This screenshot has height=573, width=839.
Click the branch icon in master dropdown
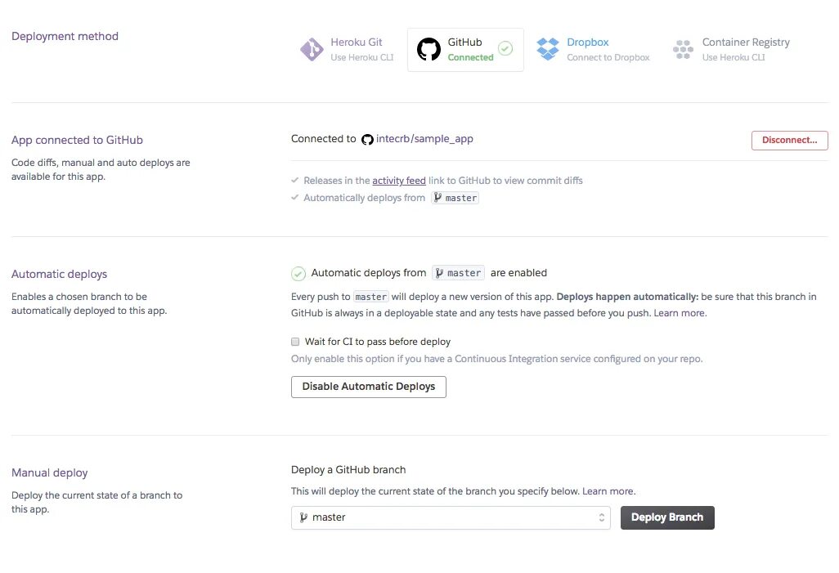click(x=303, y=517)
